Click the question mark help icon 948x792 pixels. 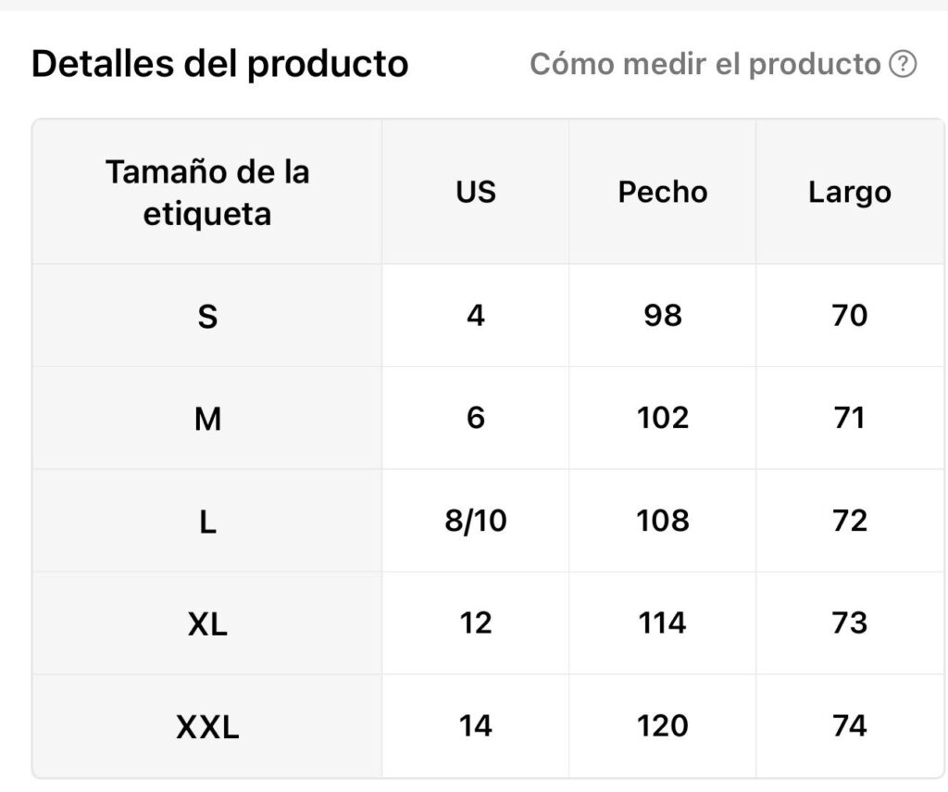point(903,64)
